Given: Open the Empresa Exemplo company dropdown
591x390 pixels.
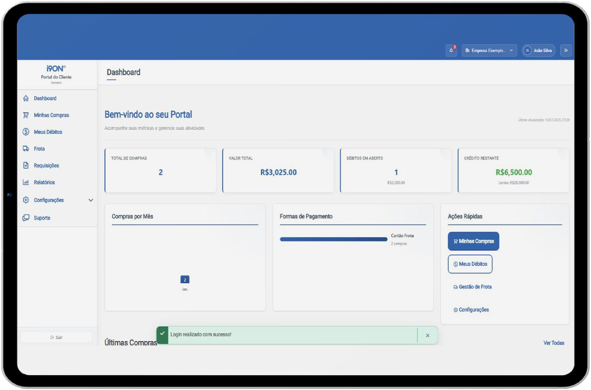Looking at the screenshot, I should pyautogui.click(x=489, y=51).
